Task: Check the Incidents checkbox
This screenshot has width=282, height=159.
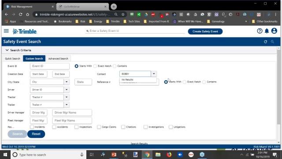Action: point(32,127)
